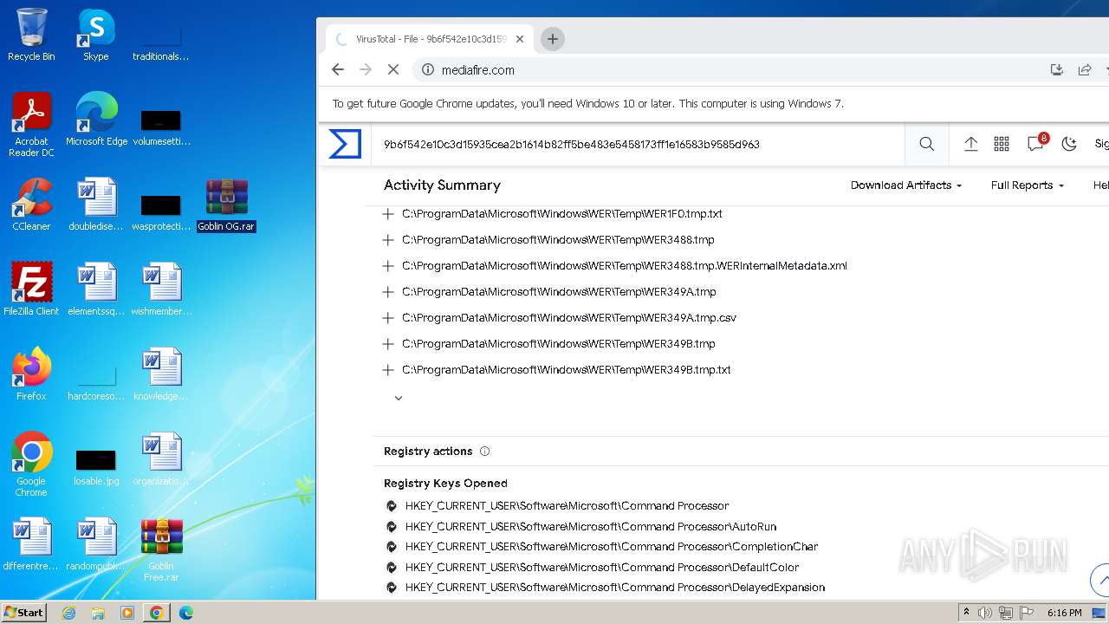Image resolution: width=1109 pixels, height=624 pixels.
Task: Open Google Chrome desktop shortcut
Action: click(31, 465)
